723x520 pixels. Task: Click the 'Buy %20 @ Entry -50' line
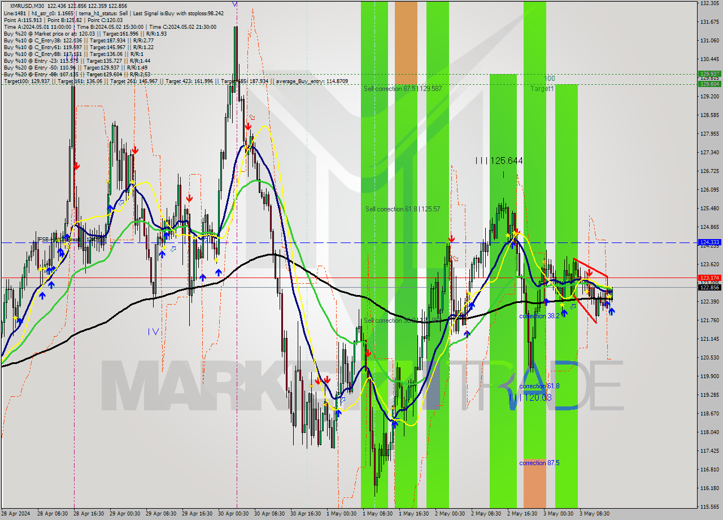click(x=76, y=67)
